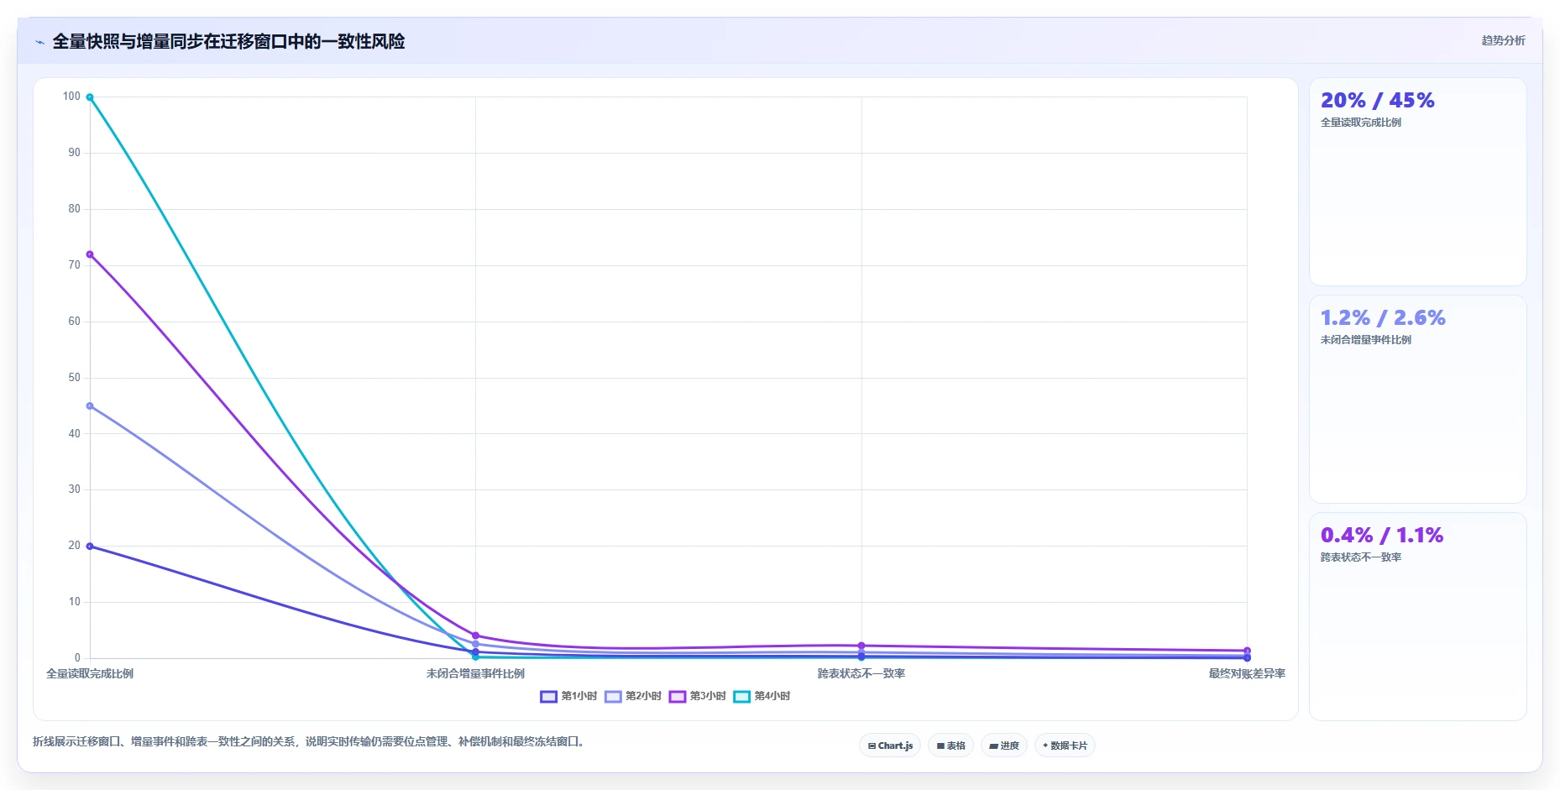
Task: Toggle the 第3小时 legend entry
Action: (x=698, y=696)
